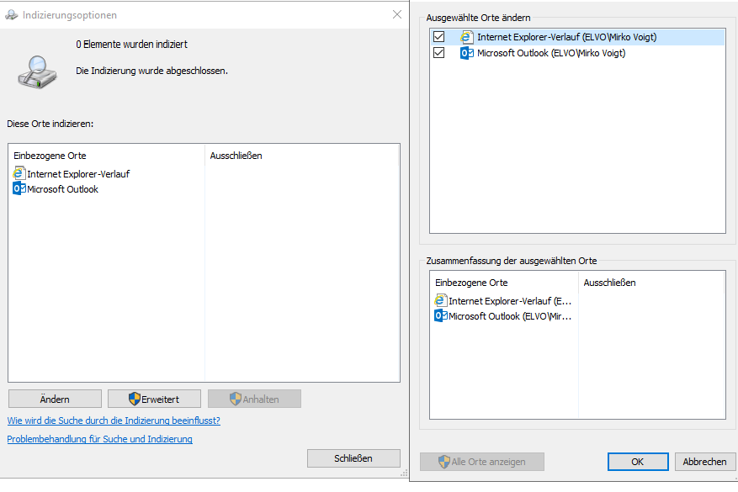The width and height of the screenshot is (738, 492).
Task: Click the Schließen button
Action: click(x=353, y=458)
